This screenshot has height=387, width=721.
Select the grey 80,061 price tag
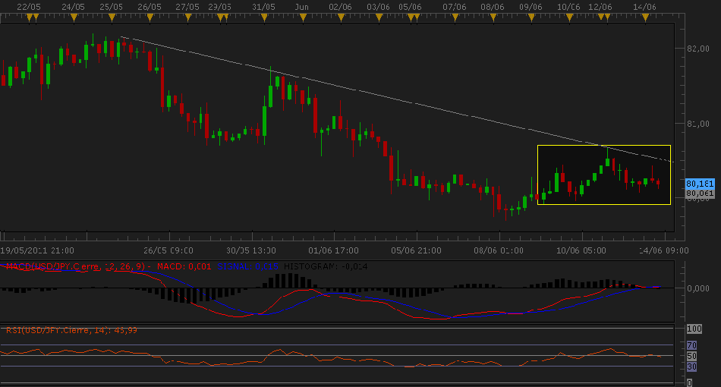point(700,193)
